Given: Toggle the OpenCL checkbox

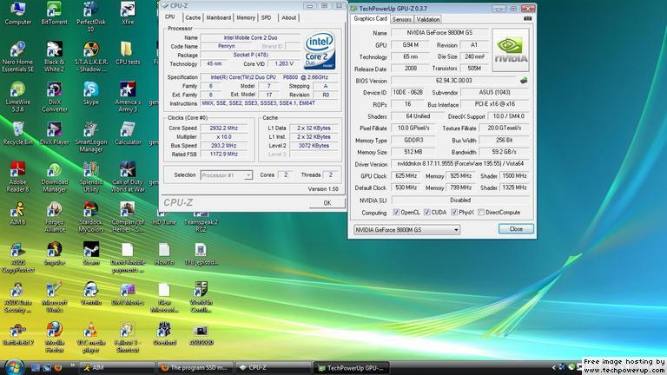Looking at the screenshot, I should [x=395, y=212].
